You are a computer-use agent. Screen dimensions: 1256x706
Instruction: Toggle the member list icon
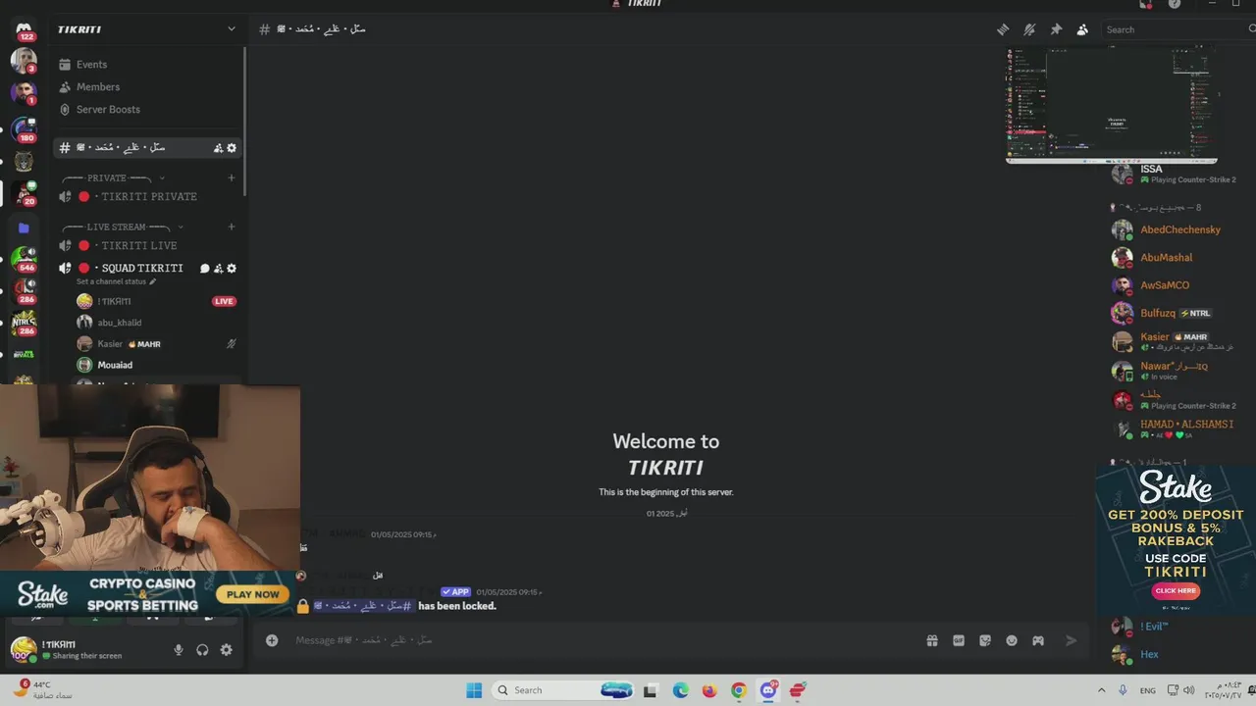tap(1082, 29)
